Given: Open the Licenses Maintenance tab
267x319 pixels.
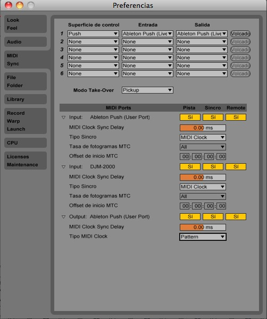Looking at the screenshot, I should tap(26, 161).
